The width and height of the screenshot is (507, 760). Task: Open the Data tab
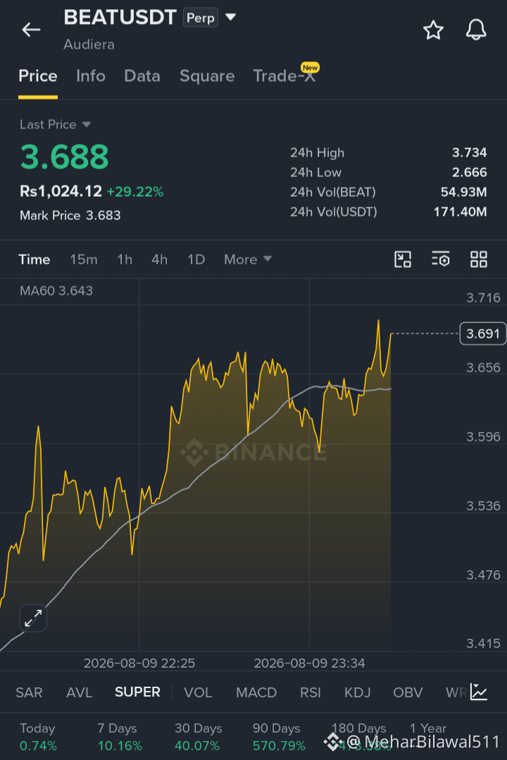(x=142, y=76)
